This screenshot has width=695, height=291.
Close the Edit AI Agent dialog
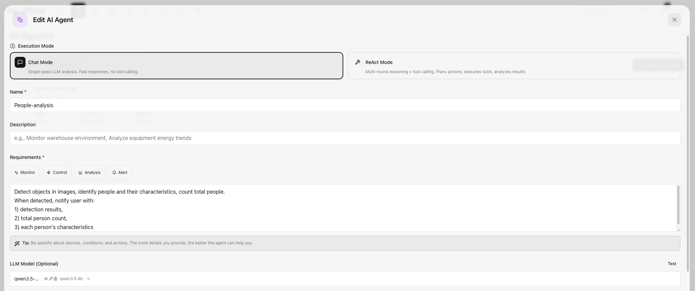[x=674, y=20]
